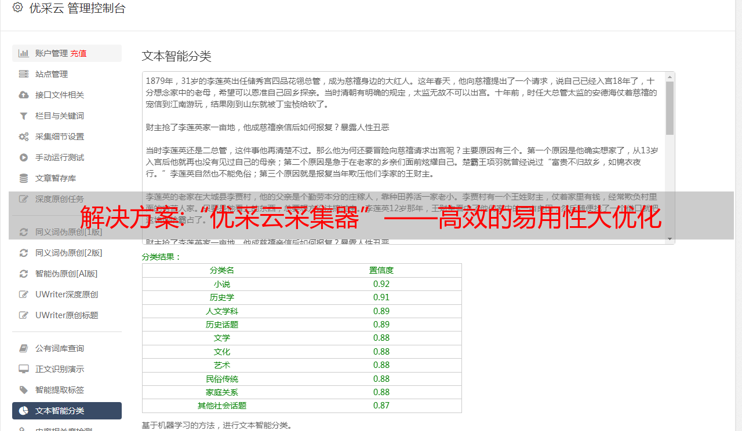Screen dimensions: 742x431
Task: Click the red 充值 link
Action: 78,53
